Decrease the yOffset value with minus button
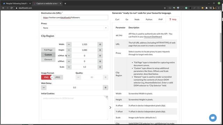 pos(69,61)
